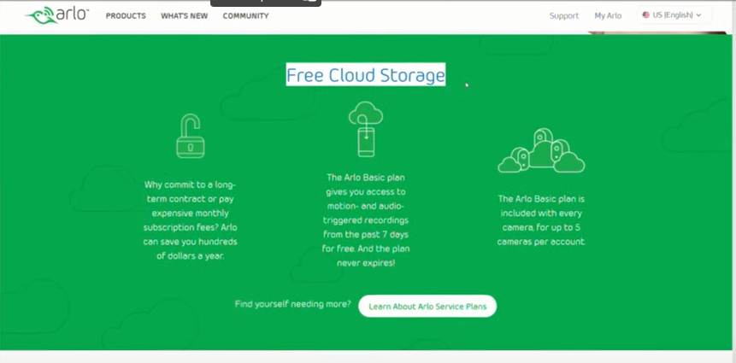Click Learn About Arlo Service Plans button
Image resolution: width=736 pixels, height=363 pixels.
[427, 307]
